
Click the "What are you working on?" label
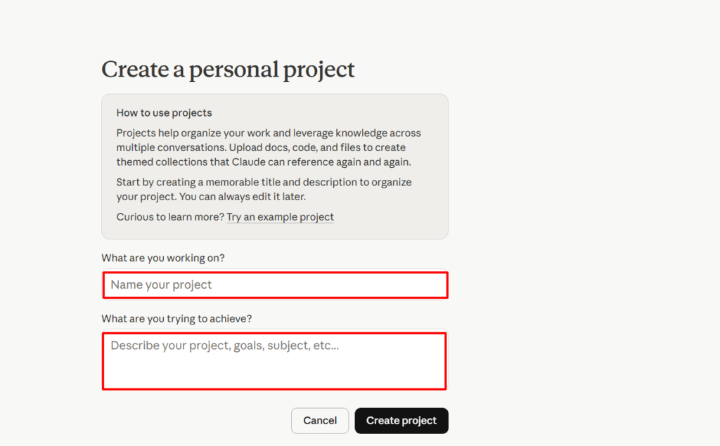[163, 258]
